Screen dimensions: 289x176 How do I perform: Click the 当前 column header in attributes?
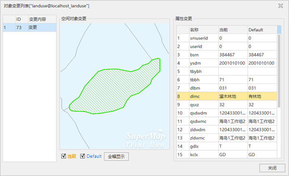(233, 30)
